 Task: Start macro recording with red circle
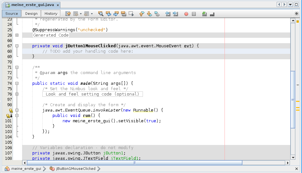coord(186,14)
